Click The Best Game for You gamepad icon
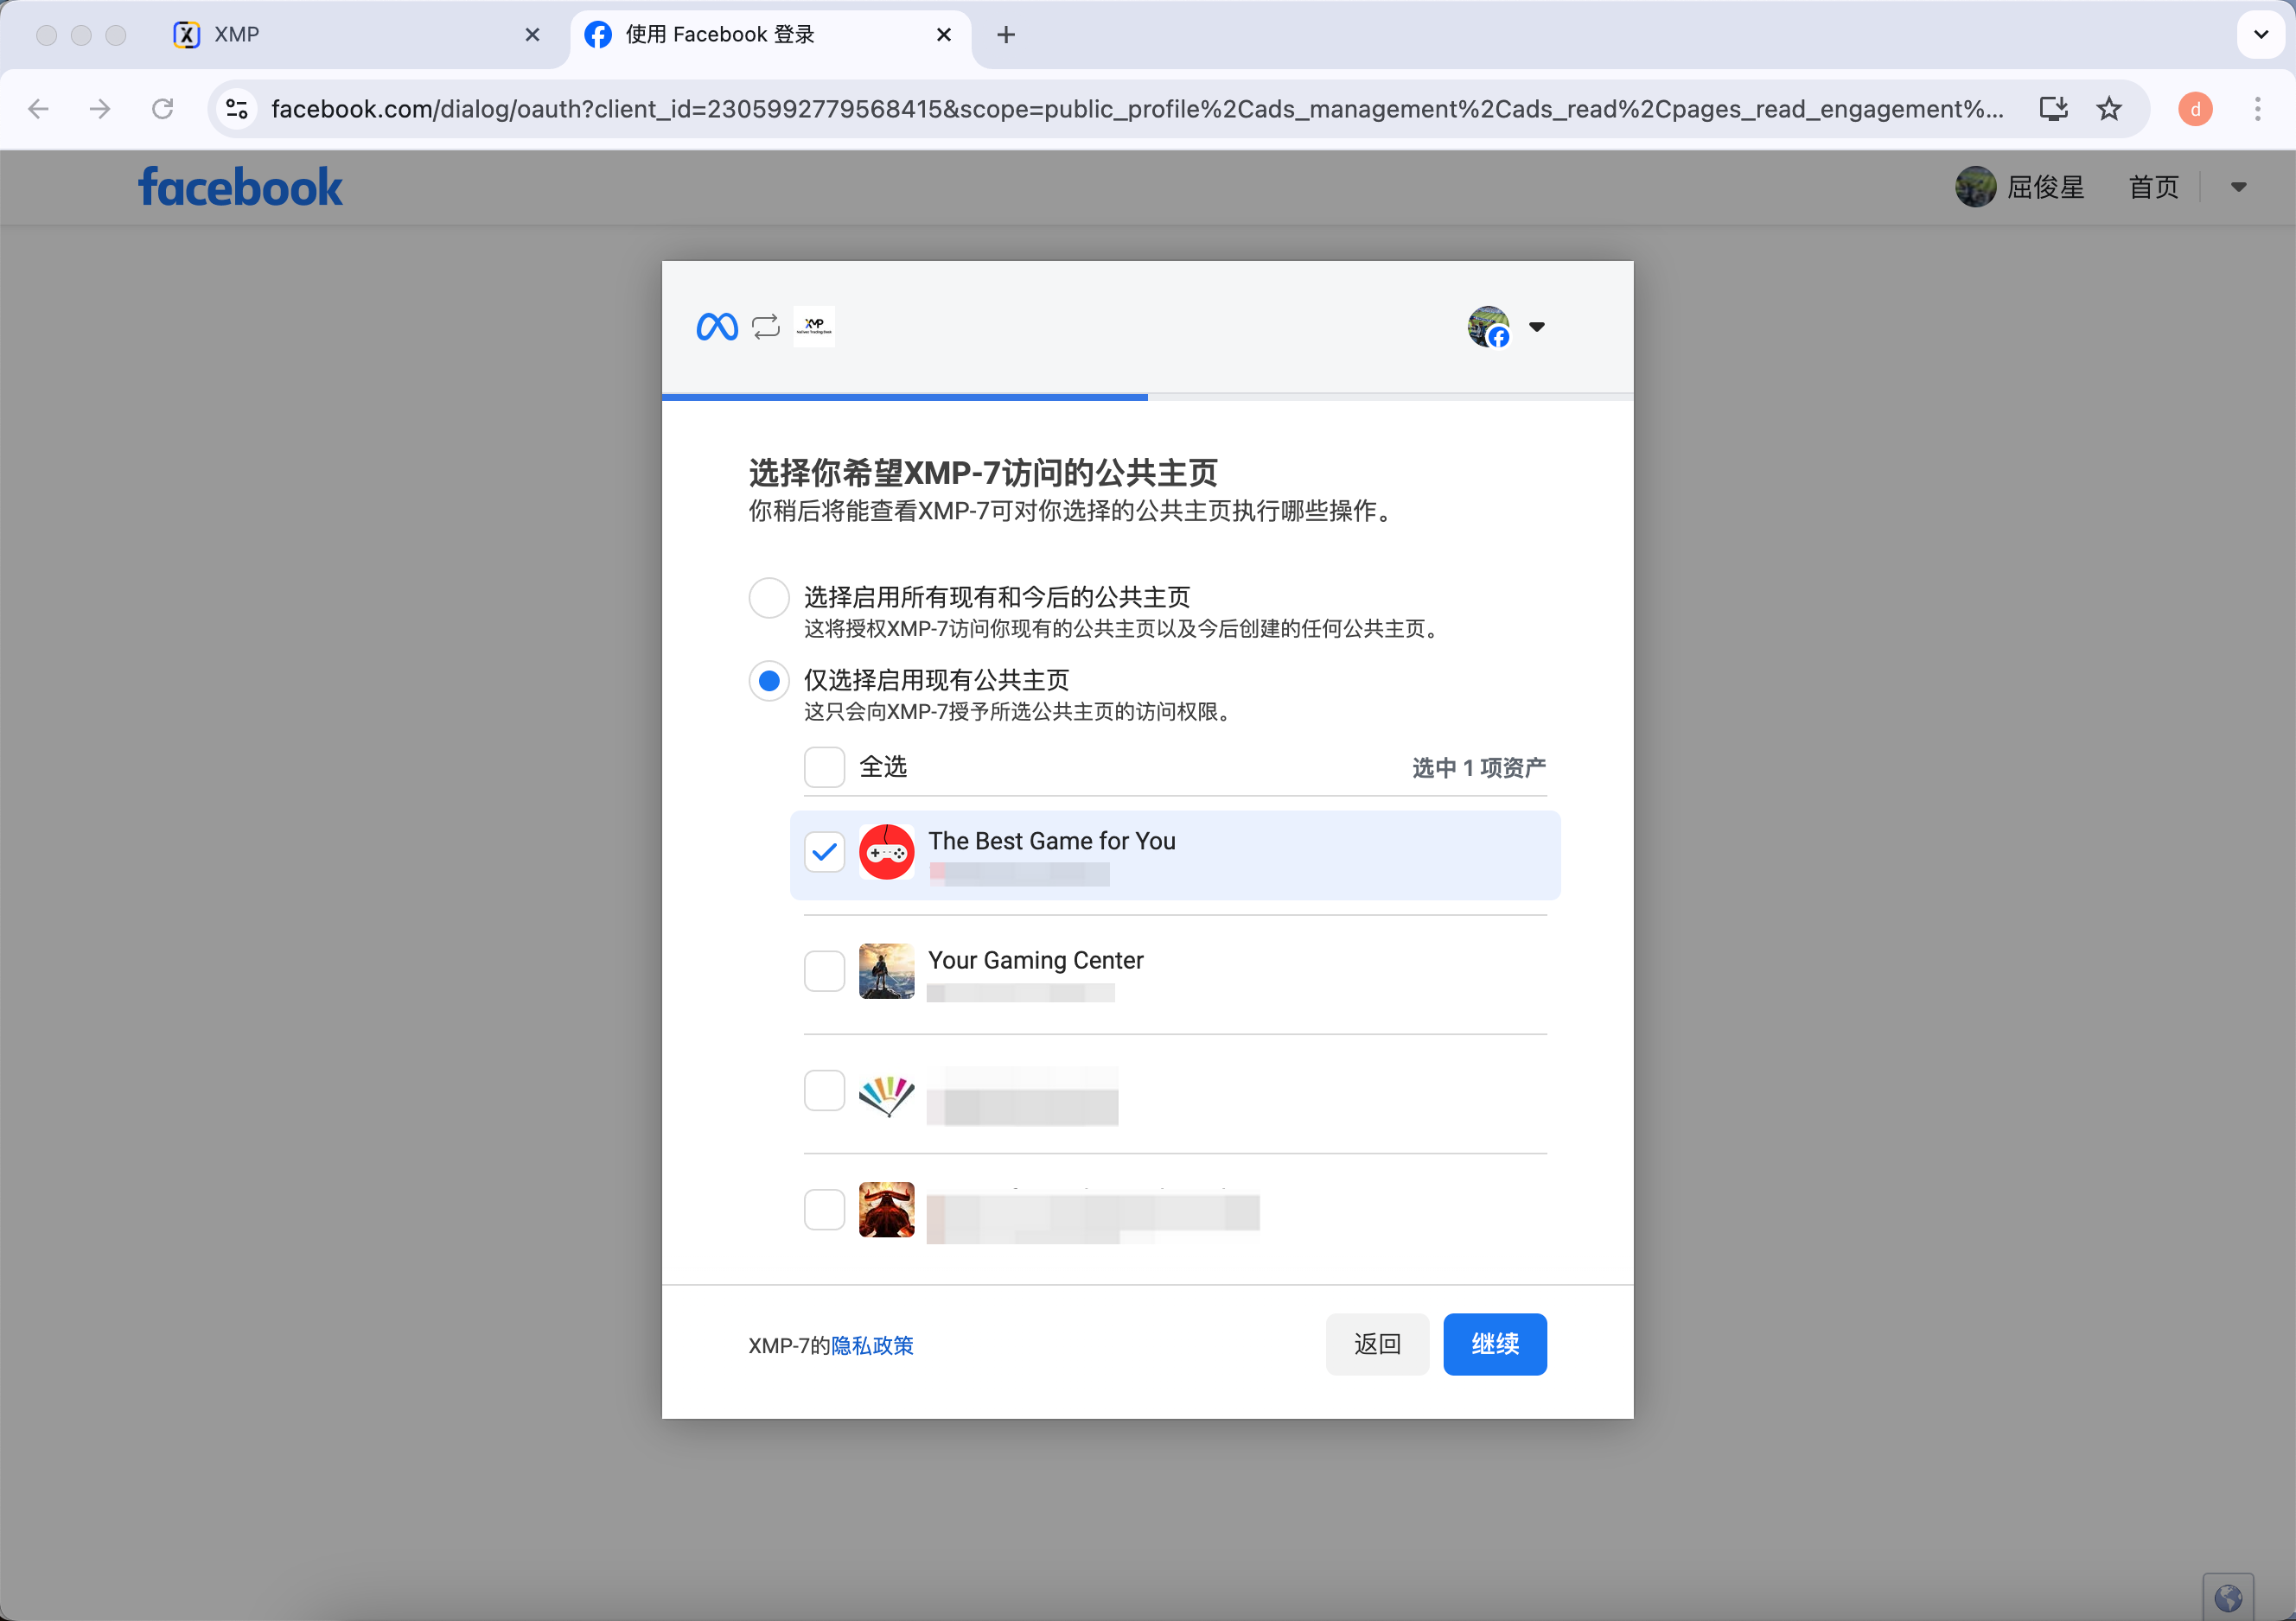Screen dimensions: 2296x1621 point(886,853)
